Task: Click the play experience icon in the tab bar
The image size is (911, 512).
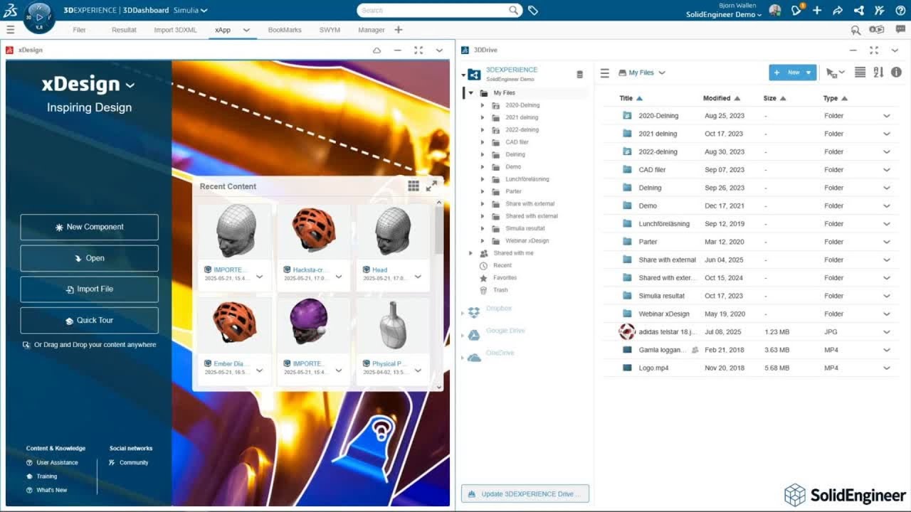Action: [877, 30]
